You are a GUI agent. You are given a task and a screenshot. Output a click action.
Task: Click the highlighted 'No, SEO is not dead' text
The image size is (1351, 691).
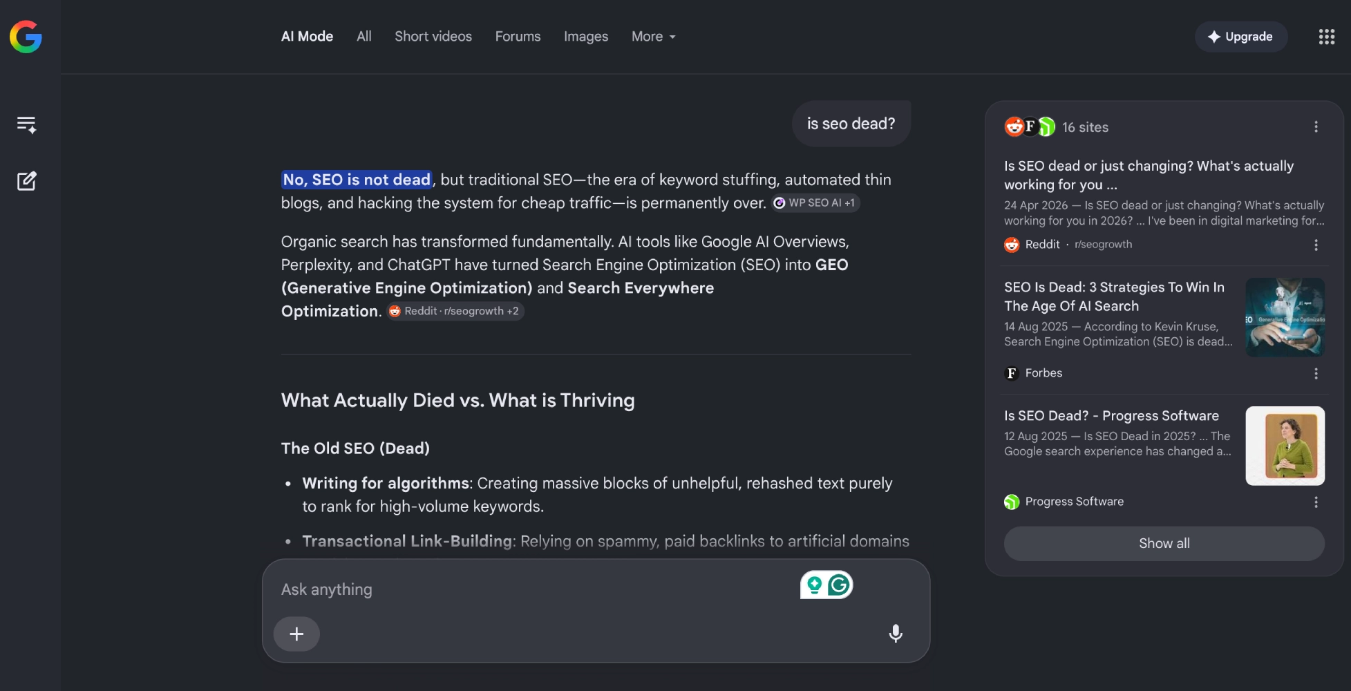[357, 180]
